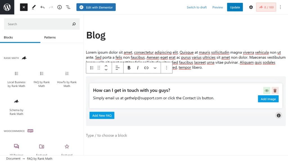This screenshot has height=161, width=288.
Task: Open the document details info icon
Action: (x=60, y=7)
